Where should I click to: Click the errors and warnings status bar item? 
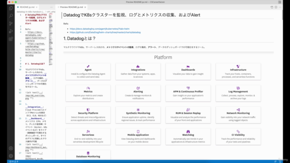(14, 162)
